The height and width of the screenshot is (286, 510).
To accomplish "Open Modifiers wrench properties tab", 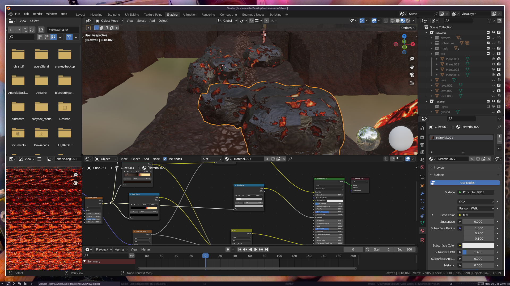I will (x=422, y=194).
